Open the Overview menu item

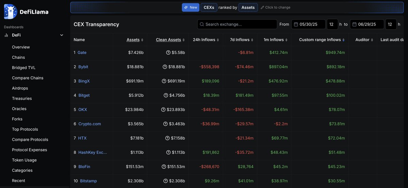point(21,47)
